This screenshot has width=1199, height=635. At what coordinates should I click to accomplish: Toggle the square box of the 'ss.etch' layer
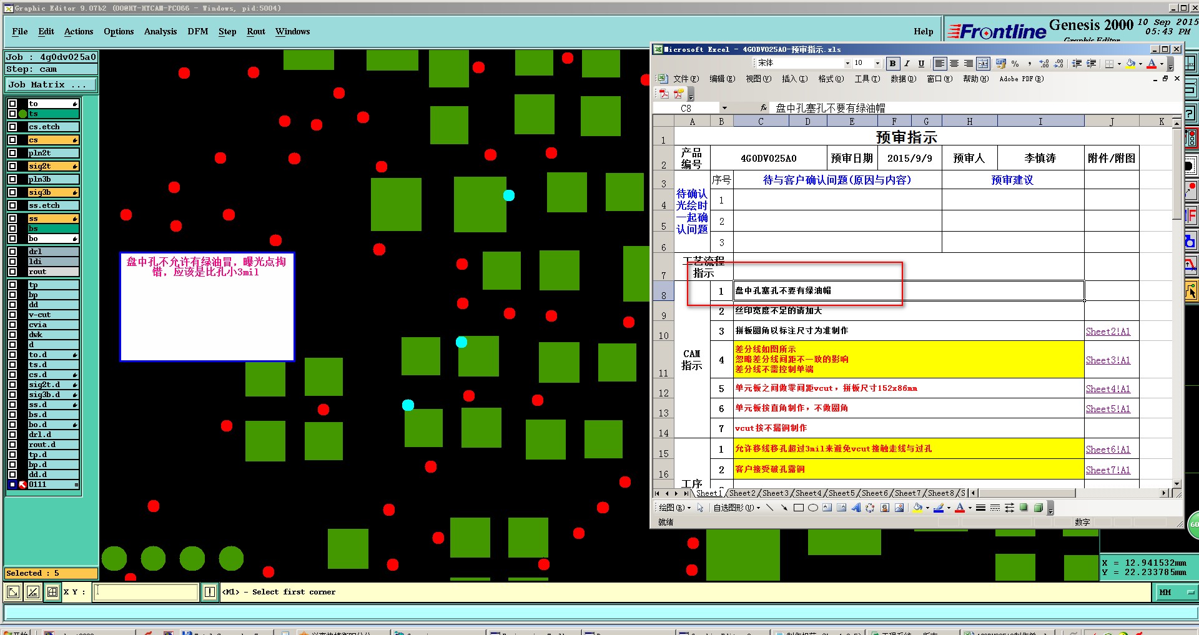[12, 205]
